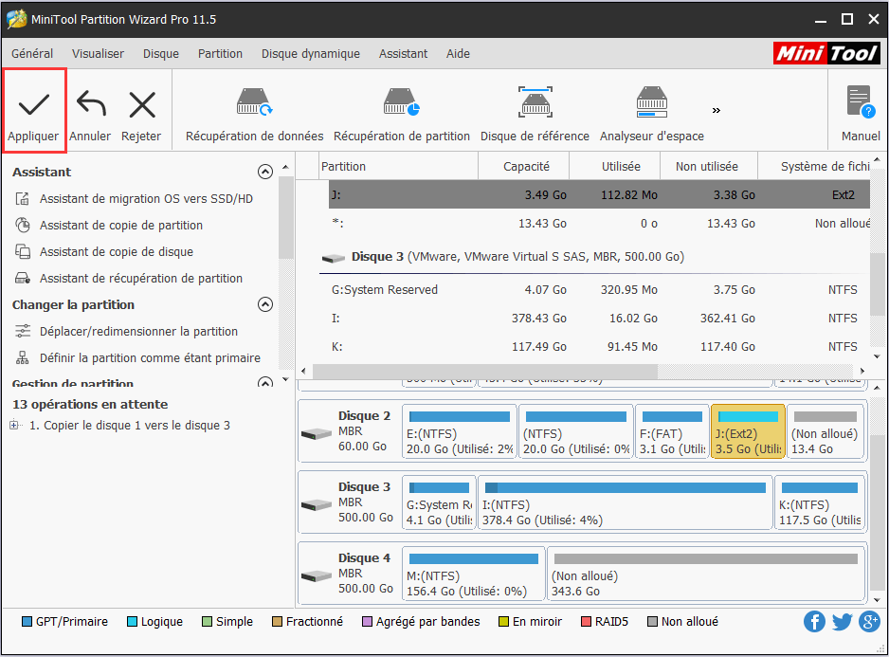Viewport: 889px width, 657px height.
Task: Select Disque 2 drive icon in map
Action: pos(317,434)
